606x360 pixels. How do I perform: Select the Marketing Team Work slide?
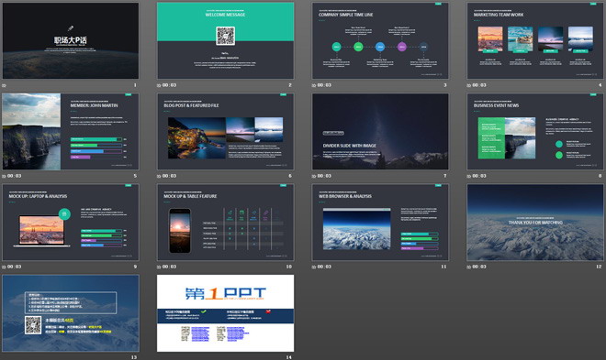(535, 41)
